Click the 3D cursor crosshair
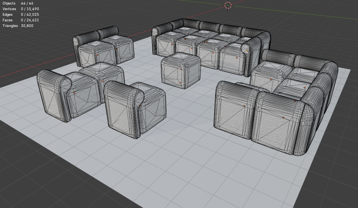 click(x=228, y=5)
